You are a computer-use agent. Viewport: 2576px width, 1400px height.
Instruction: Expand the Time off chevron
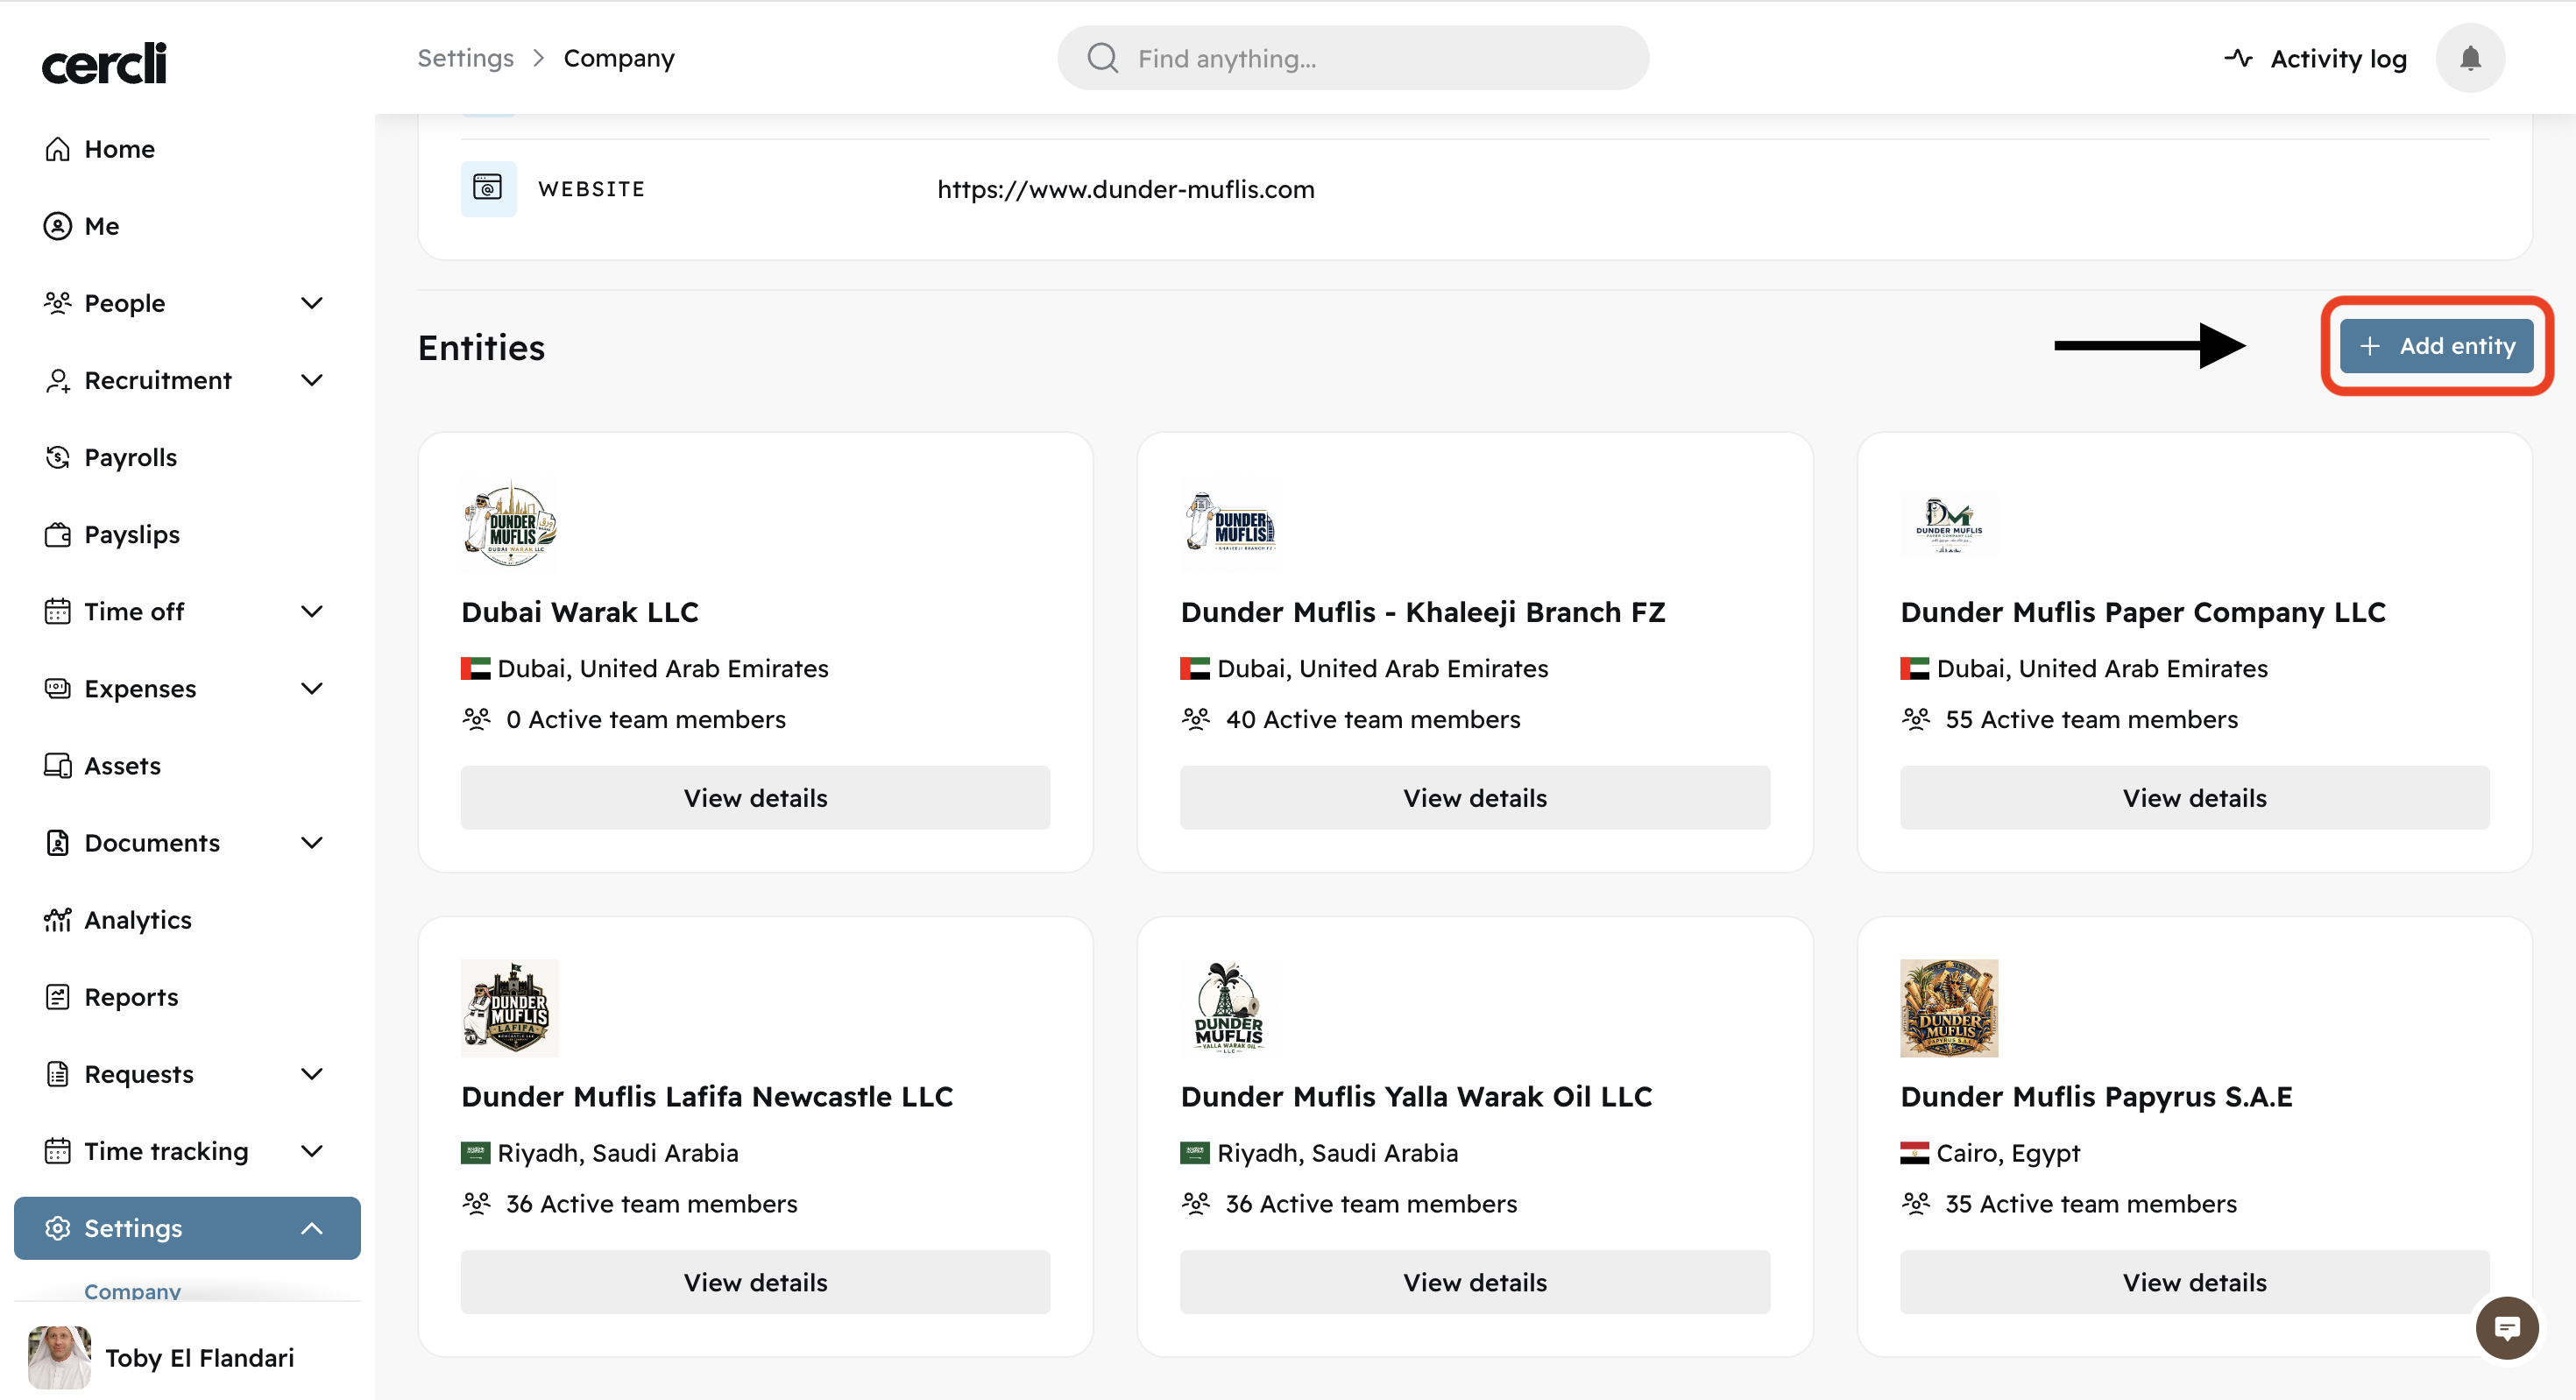pyautogui.click(x=312, y=611)
